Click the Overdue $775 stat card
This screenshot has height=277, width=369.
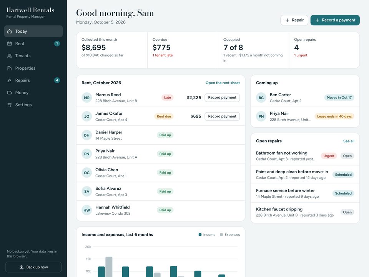click(x=183, y=50)
